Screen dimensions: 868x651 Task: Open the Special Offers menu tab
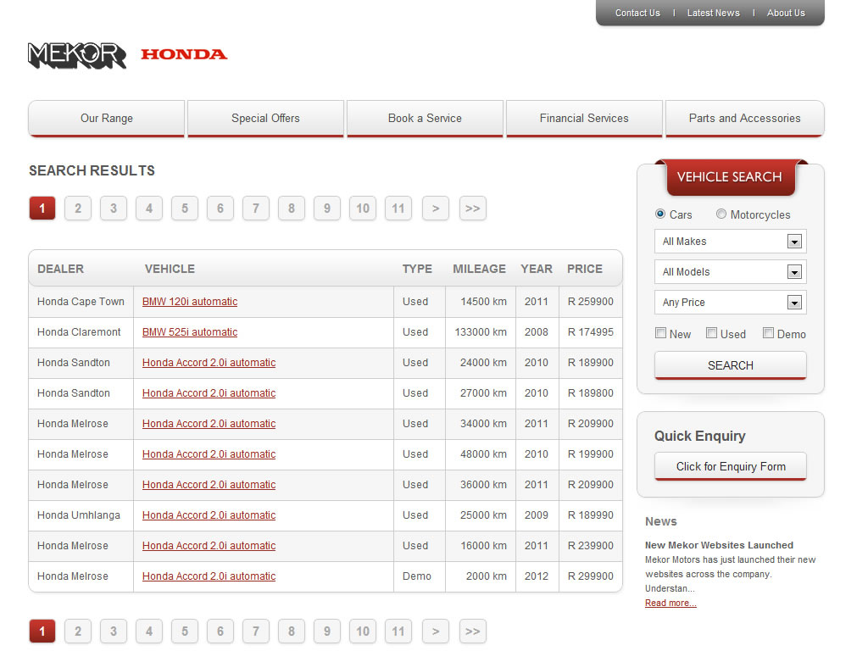(265, 119)
